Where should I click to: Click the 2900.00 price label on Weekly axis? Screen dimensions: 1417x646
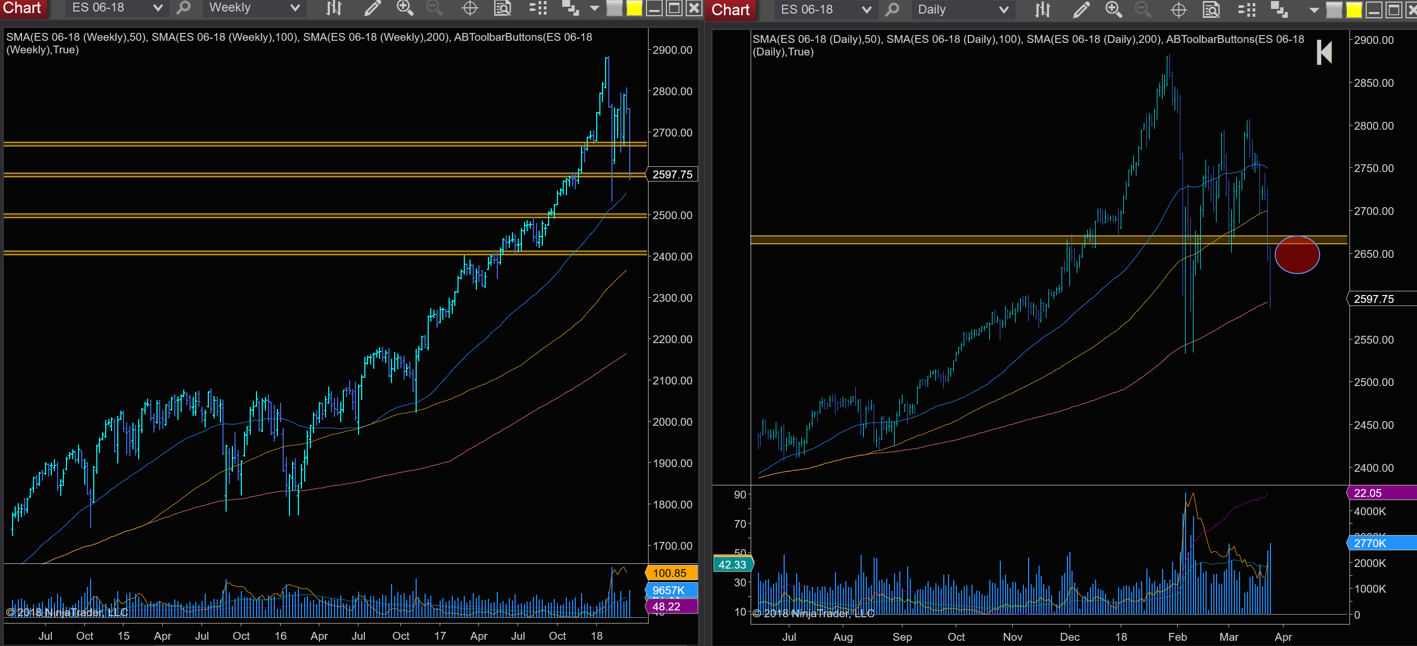click(x=672, y=50)
